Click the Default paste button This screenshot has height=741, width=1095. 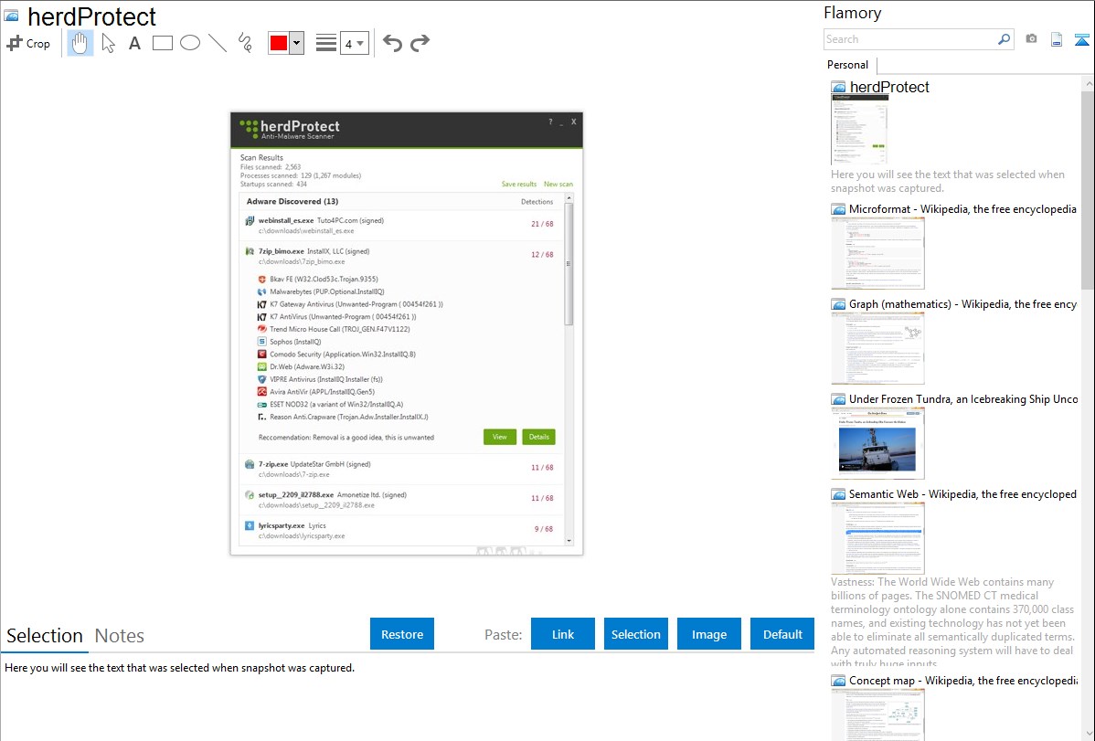(x=782, y=634)
